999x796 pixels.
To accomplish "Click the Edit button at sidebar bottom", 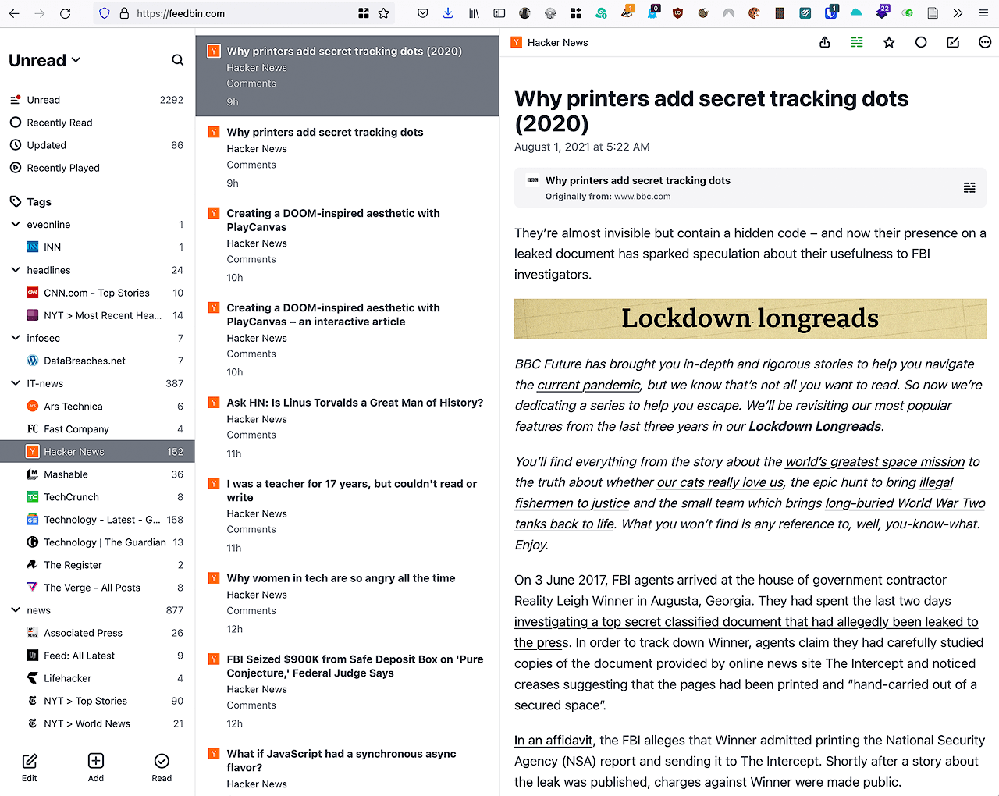I will pyautogui.click(x=30, y=767).
